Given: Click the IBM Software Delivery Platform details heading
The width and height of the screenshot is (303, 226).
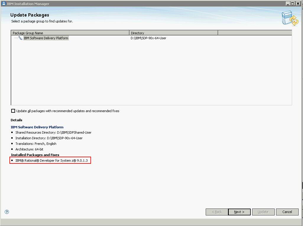Looking at the screenshot, I should tap(37, 127).
